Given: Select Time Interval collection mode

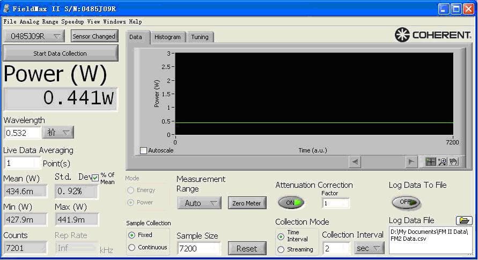Looking at the screenshot, I should 281,236.
